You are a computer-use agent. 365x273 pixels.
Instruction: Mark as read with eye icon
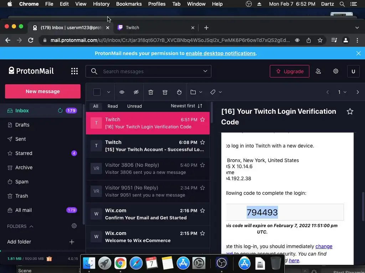tap(122, 92)
